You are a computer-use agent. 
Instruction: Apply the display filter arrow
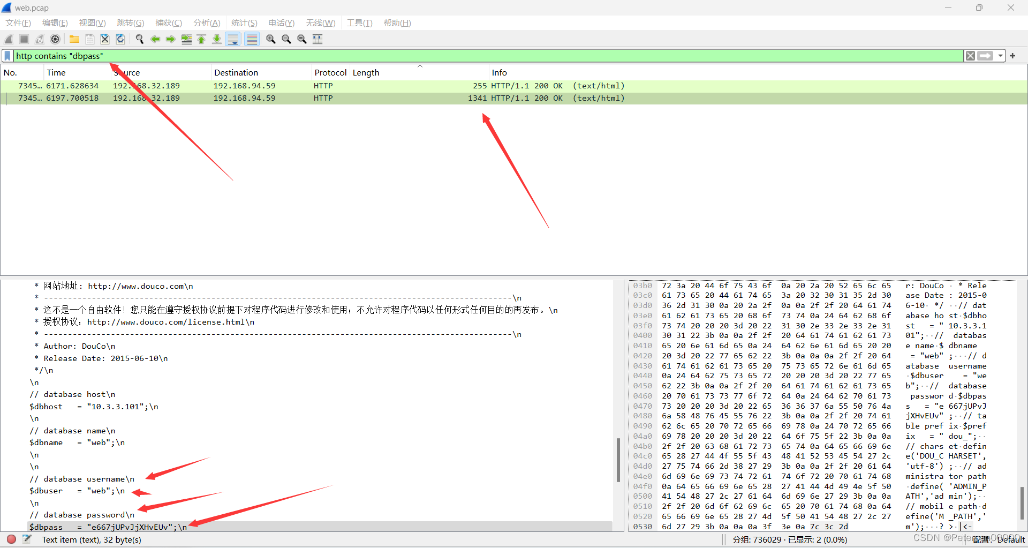(x=985, y=56)
